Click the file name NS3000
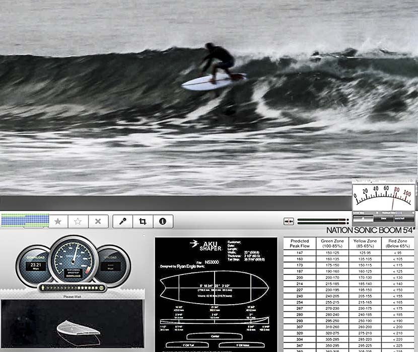 (x=212, y=262)
